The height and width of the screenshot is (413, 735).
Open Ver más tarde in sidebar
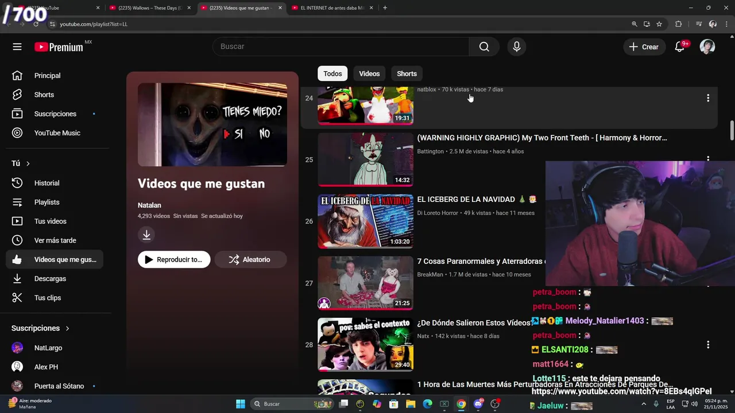(55, 240)
